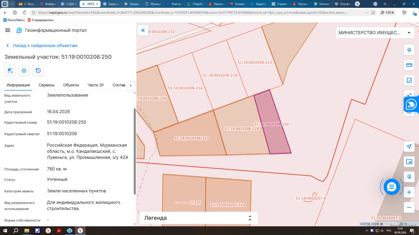Open the search-by-coordinates pin tool

pos(409,177)
